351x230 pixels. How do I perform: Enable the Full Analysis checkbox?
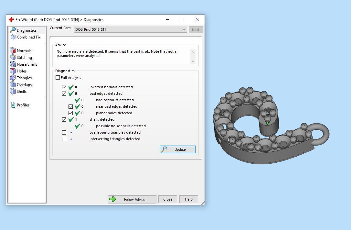click(x=58, y=78)
